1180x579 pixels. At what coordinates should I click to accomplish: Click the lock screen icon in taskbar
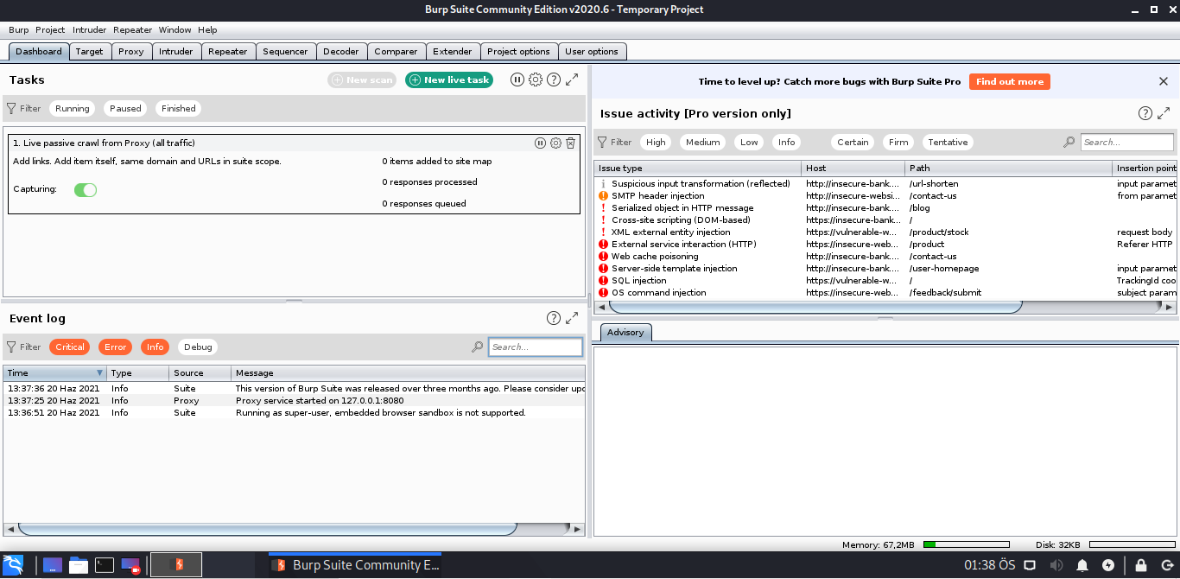tap(1141, 565)
